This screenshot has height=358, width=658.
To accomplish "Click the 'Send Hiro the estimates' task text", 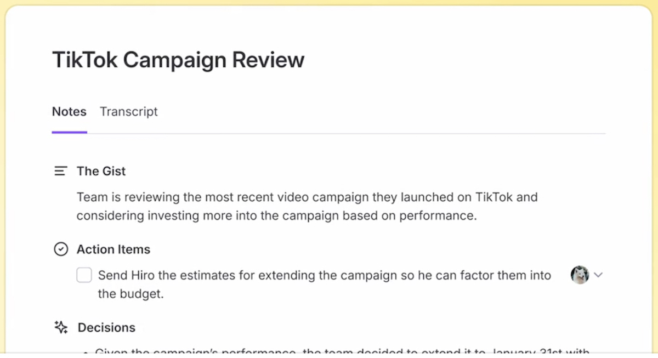I will tap(324, 275).
